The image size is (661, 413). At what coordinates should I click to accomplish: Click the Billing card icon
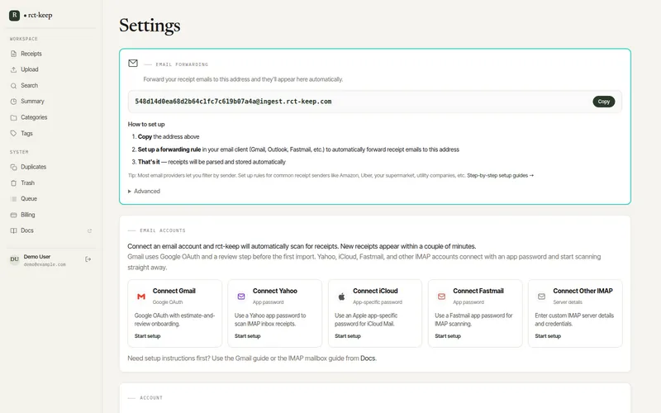[x=13, y=215]
